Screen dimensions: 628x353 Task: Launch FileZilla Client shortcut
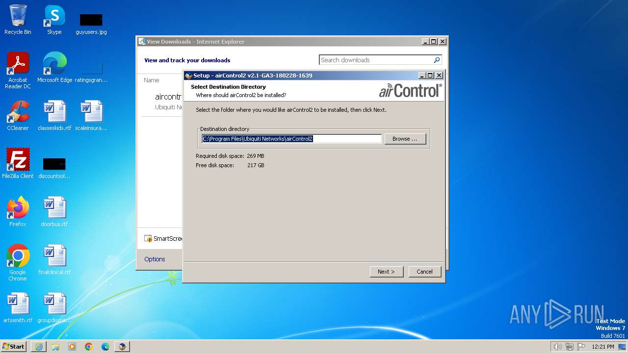click(x=18, y=164)
